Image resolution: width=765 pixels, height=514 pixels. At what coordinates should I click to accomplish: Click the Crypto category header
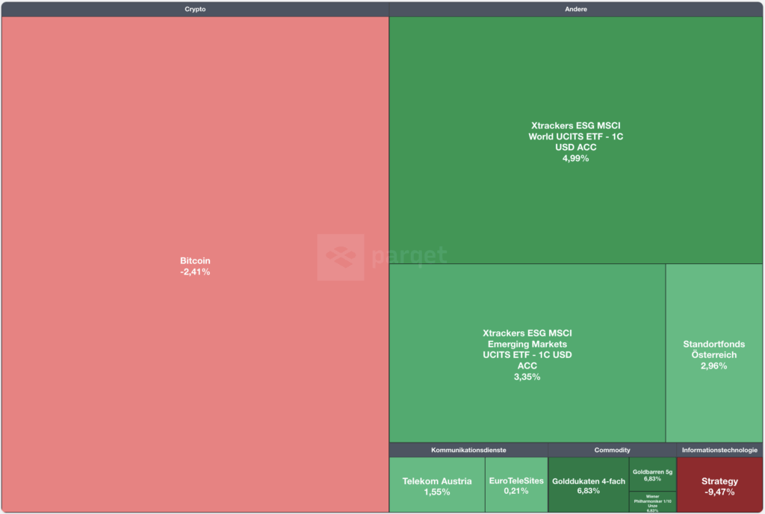pos(195,9)
